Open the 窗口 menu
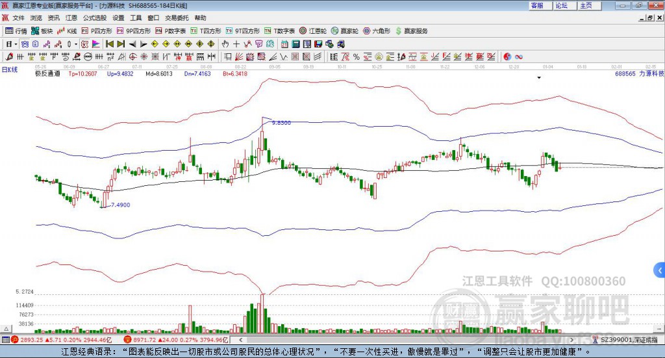The width and height of the screenshot is (665, 358). coord(153,18)
